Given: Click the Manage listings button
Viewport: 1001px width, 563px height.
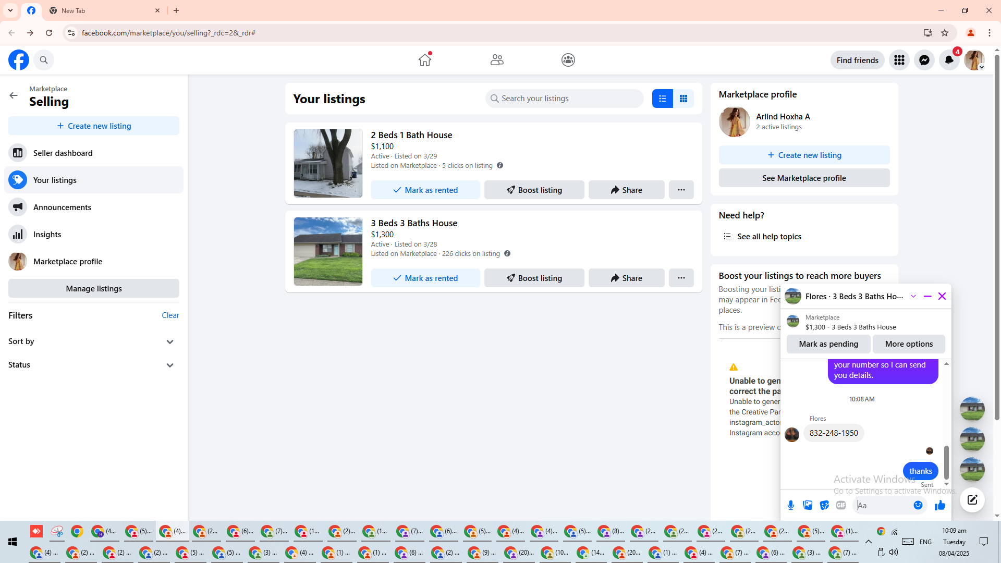Looking at the screenshot, I should click(93, 288).
